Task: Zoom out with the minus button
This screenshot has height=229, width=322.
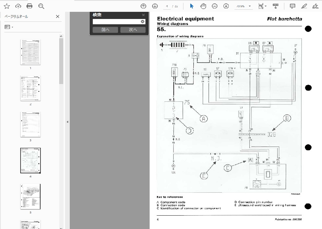Action: pyautogui.click(x=215, y=6)
